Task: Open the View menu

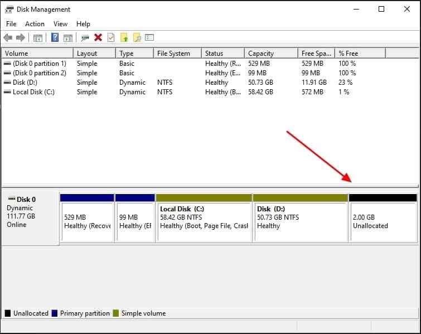Action: coord(60,24)
